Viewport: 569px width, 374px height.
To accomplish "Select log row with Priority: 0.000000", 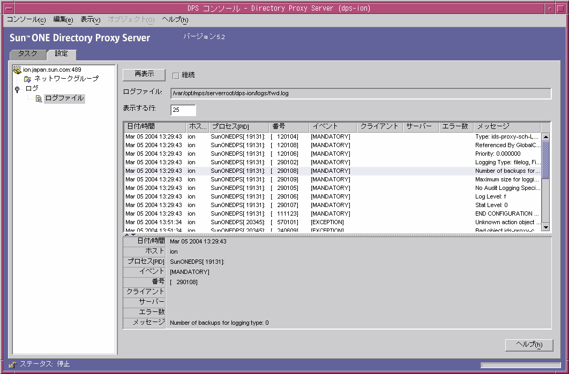I will [332, 154].
